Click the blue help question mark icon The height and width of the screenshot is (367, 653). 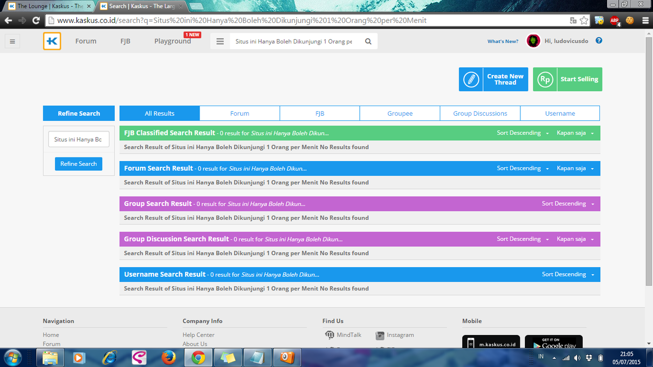(599, 41)
